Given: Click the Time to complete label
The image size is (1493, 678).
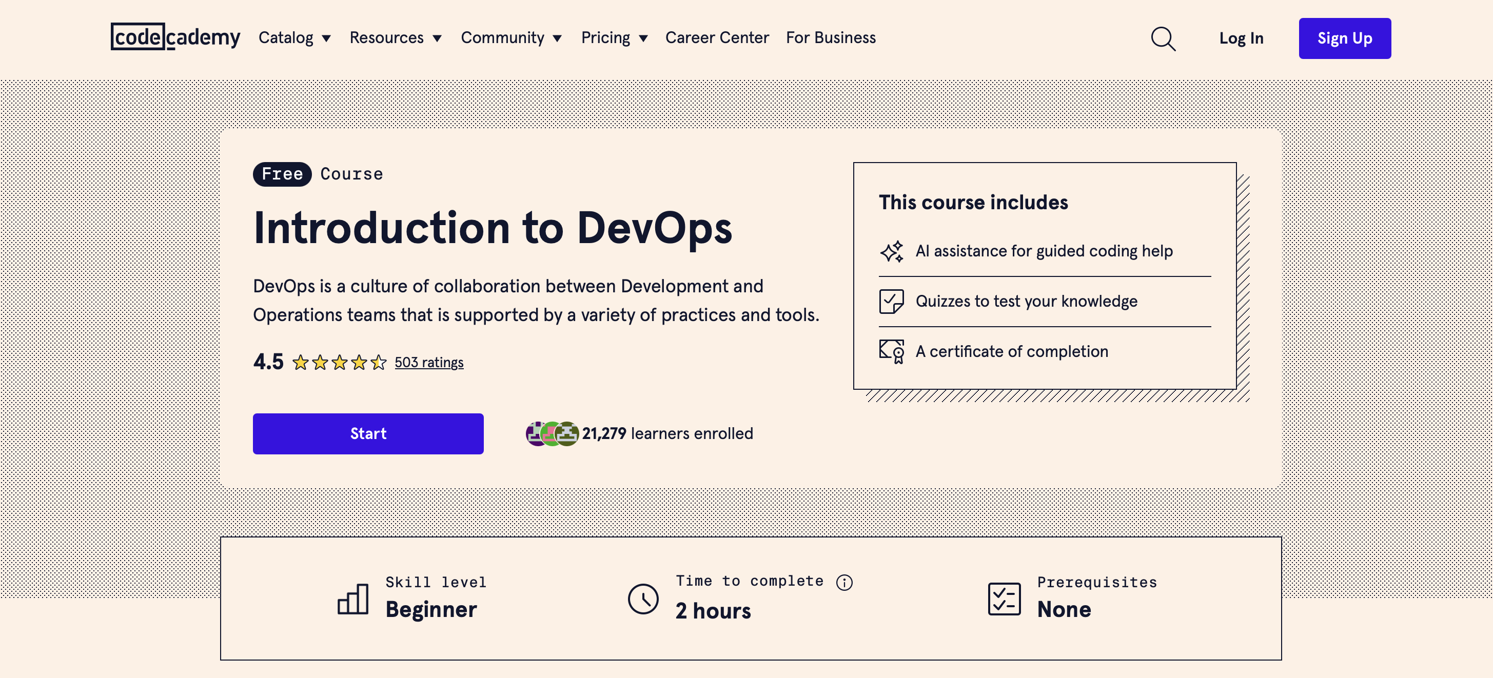Looking at the screenshot, I should pyautogui.click(x=750, y=581).
